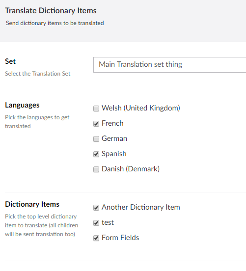Click the Danish (Denmark) label text
Screen dimensions: 246x271
131,169
